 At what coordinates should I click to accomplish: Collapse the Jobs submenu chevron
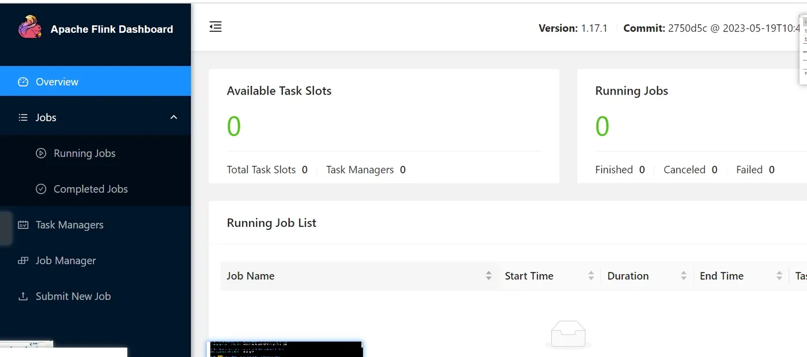pos(174,117)
